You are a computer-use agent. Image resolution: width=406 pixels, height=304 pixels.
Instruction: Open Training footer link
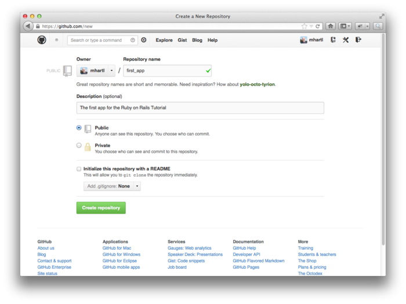(306, 248)
